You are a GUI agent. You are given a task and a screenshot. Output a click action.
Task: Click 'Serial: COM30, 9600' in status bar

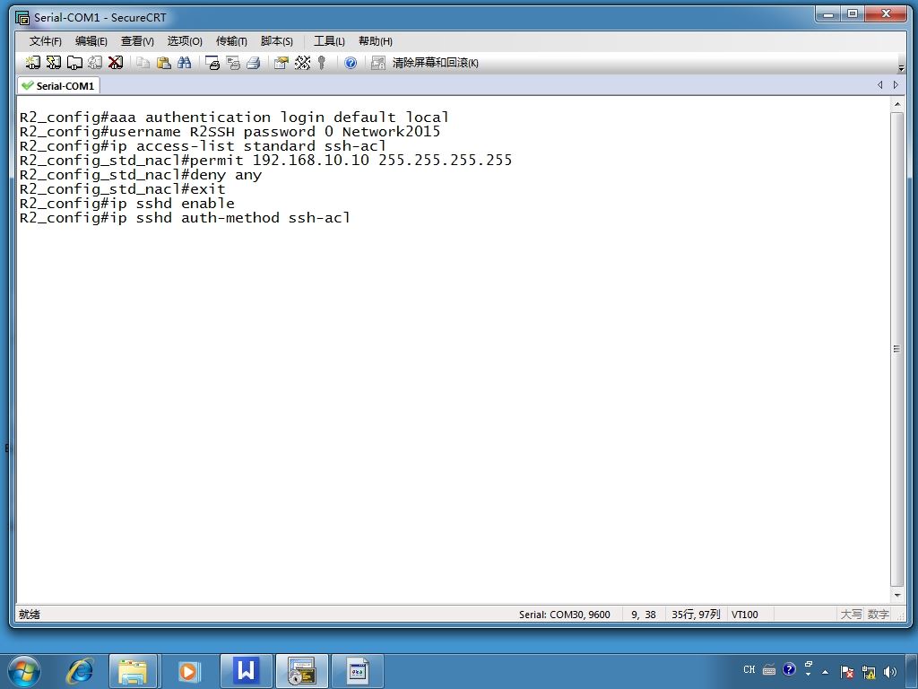click(x=565, y=615)
